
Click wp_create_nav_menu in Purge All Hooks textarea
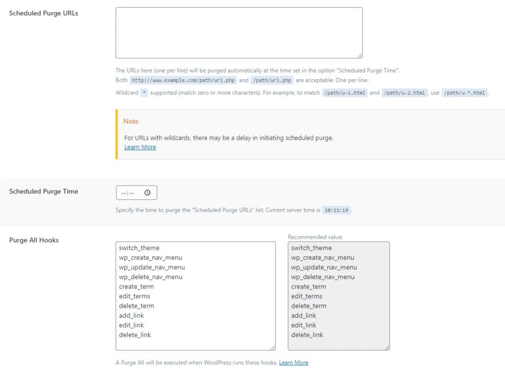[x=150, y=257]
